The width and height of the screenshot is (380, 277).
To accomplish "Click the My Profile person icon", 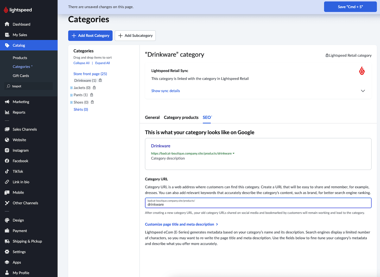I will coord(7,273).
